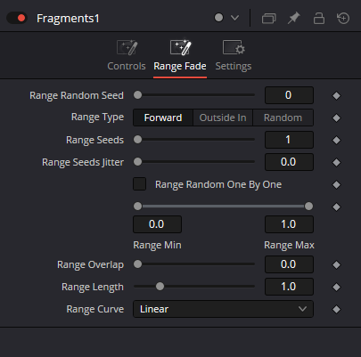Toggle keyframe diamond for Range Seeds Jitter
The height and width of the screenshot is (357, 361).
pos(336,162)
